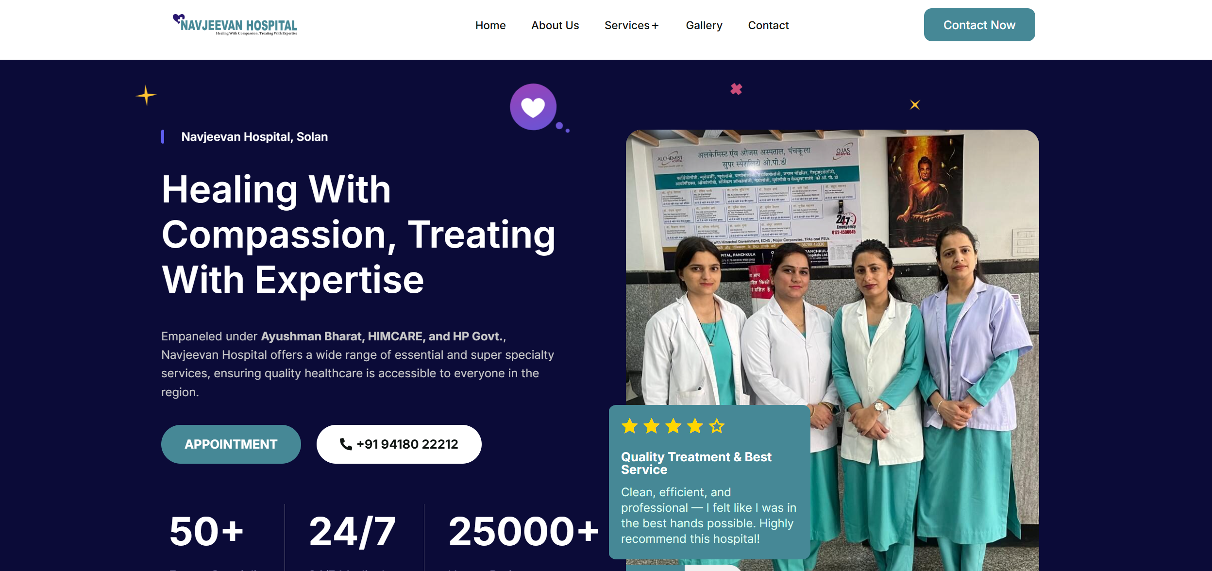Click the Contact Now button
Image resolution: width=1212 pixels, height=571 pixels.
979,25
